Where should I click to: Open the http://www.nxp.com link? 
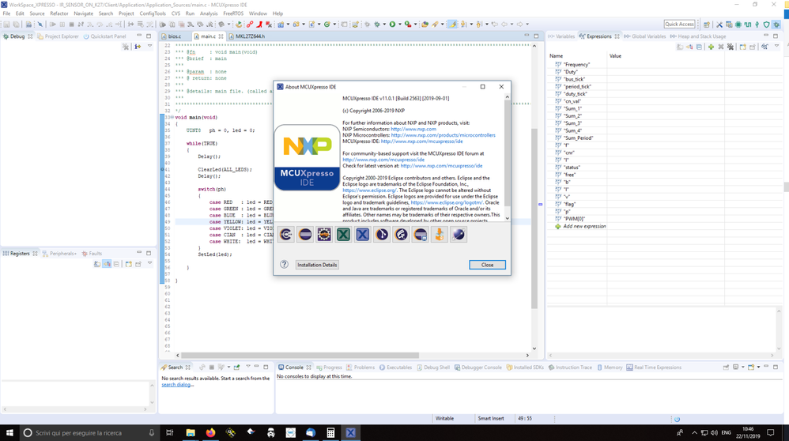(x=413, y=129)
